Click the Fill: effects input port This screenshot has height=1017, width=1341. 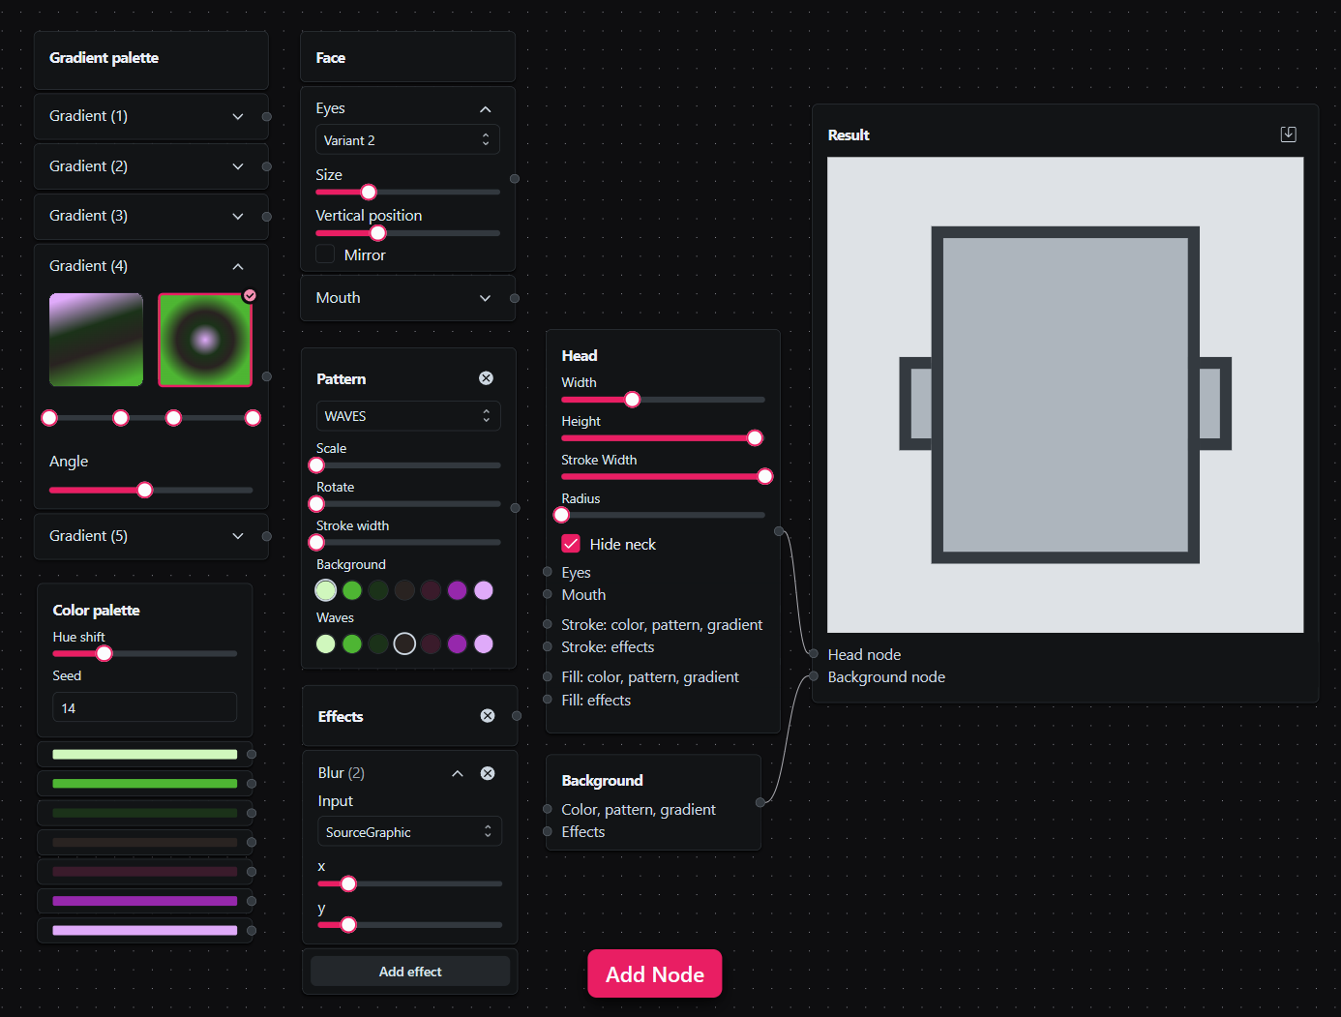tap(548, 700)
